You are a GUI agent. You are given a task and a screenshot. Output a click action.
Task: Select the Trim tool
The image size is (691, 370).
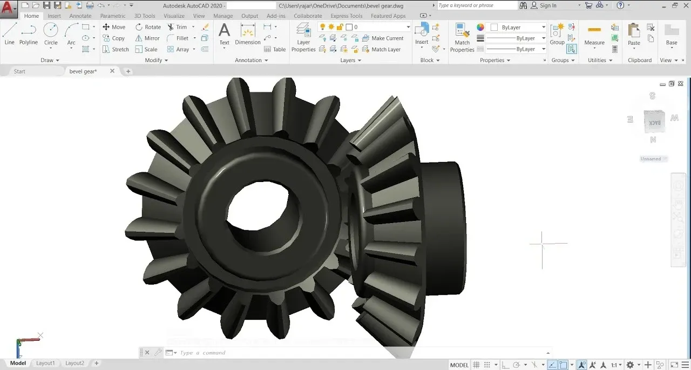[x=178, y=26]
